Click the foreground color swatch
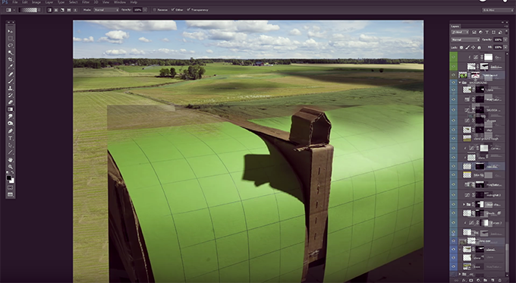The height and width of the screenshot is (283, 516). pyautogui.click(x=9, y=178)
